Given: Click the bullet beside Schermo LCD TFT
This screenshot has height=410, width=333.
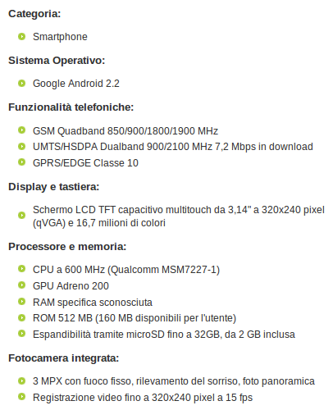Looking at the screenshot, I should 21,216.
